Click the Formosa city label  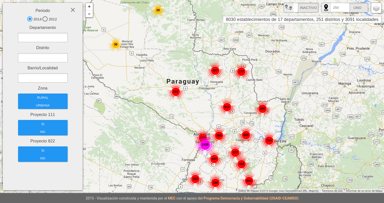click(188, 160)
